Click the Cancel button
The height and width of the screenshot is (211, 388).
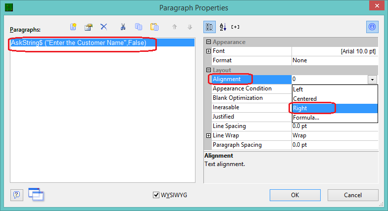pyautogui.click(x=353, y=195)
